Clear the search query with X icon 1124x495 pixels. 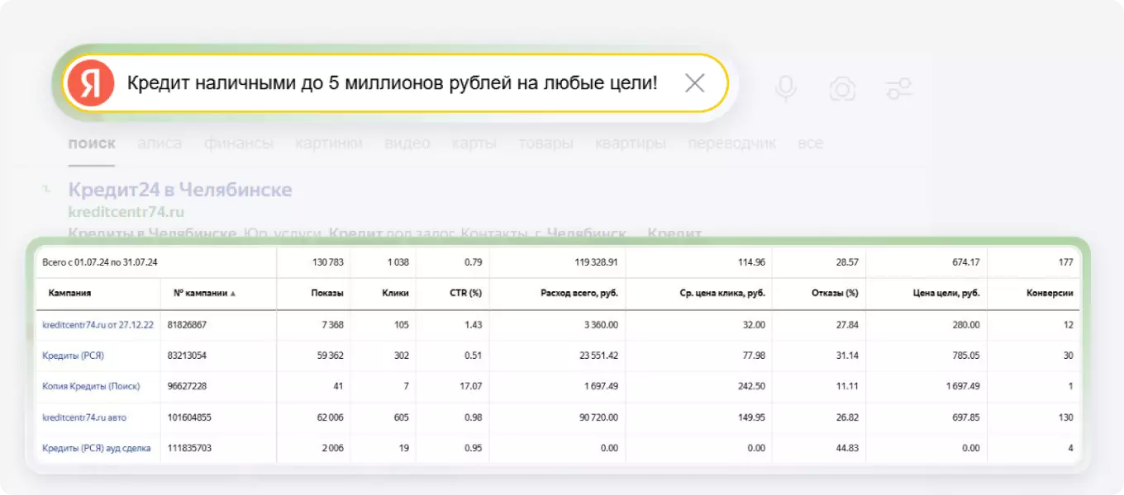[x=695, y=82]
